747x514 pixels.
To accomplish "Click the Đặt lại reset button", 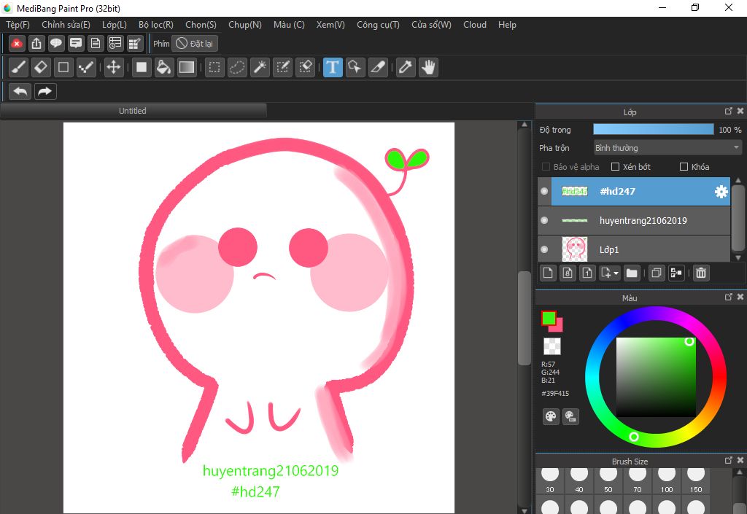I will click(195, 44).
